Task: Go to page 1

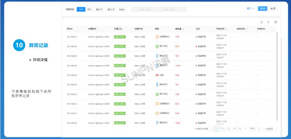Action: click(217, 129)
